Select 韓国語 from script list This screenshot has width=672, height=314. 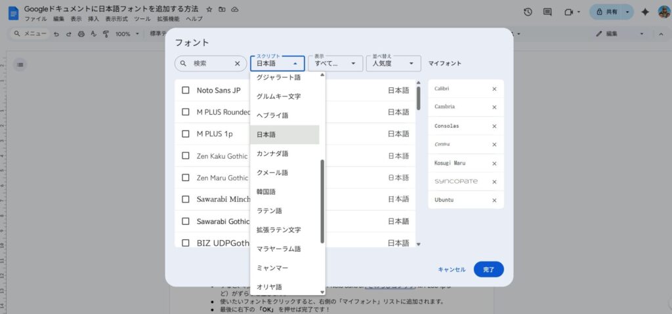266,192
